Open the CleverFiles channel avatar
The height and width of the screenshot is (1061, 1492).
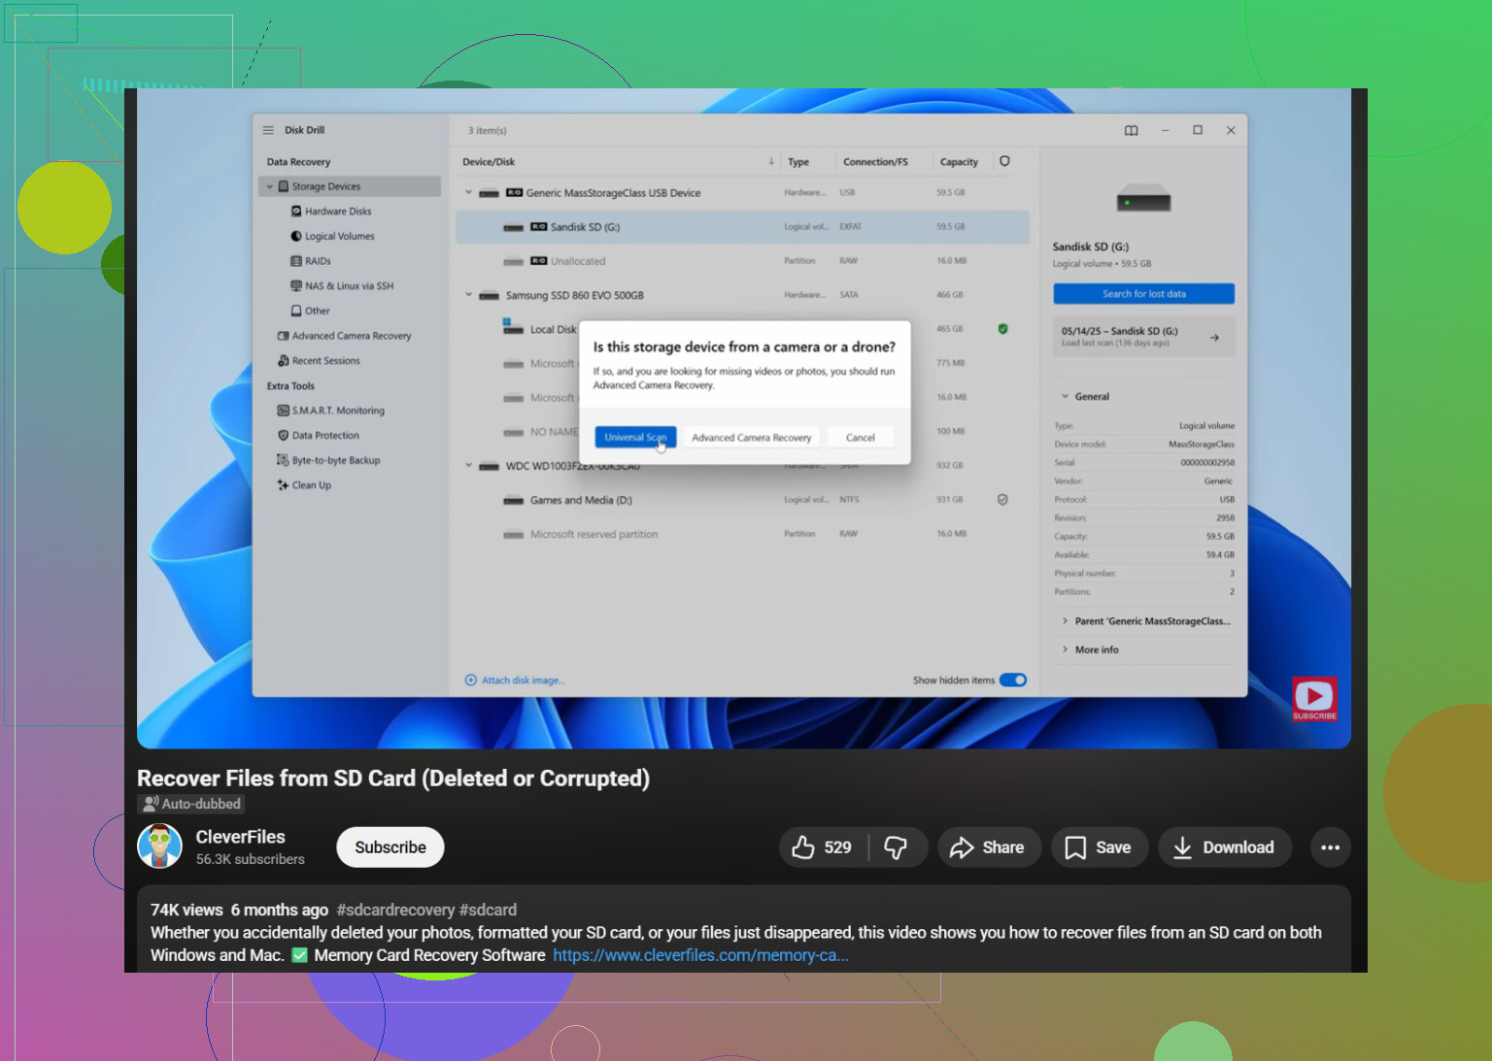coord(160,846)
